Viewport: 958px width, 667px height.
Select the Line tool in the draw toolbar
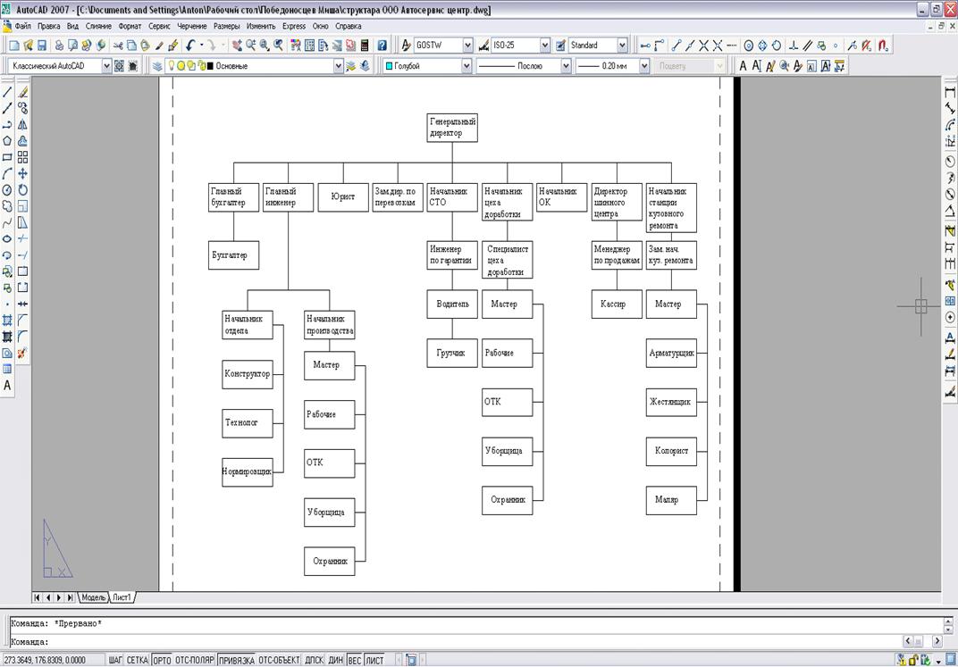pos(7,92)
